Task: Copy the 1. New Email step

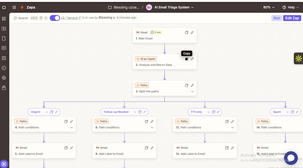Action: [x=186, y=32]
